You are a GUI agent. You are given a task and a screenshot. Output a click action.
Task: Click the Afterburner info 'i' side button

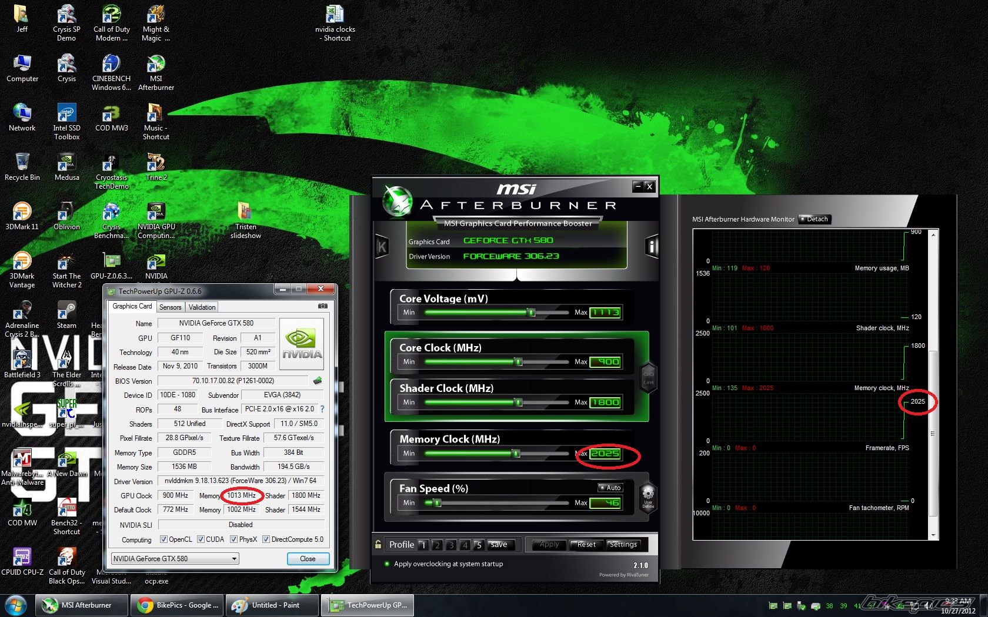pyautogui.click(x=652, y=246)
